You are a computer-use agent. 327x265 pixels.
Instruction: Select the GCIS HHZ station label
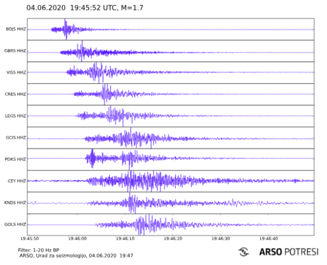click(x=16, y=137)
